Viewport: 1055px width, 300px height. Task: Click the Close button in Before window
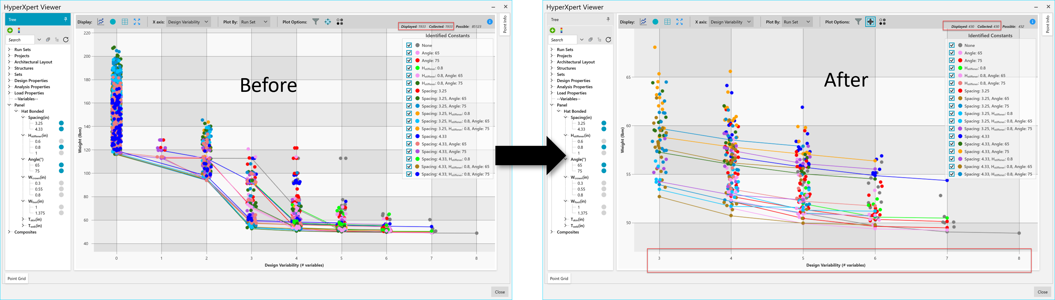[500, 292]
